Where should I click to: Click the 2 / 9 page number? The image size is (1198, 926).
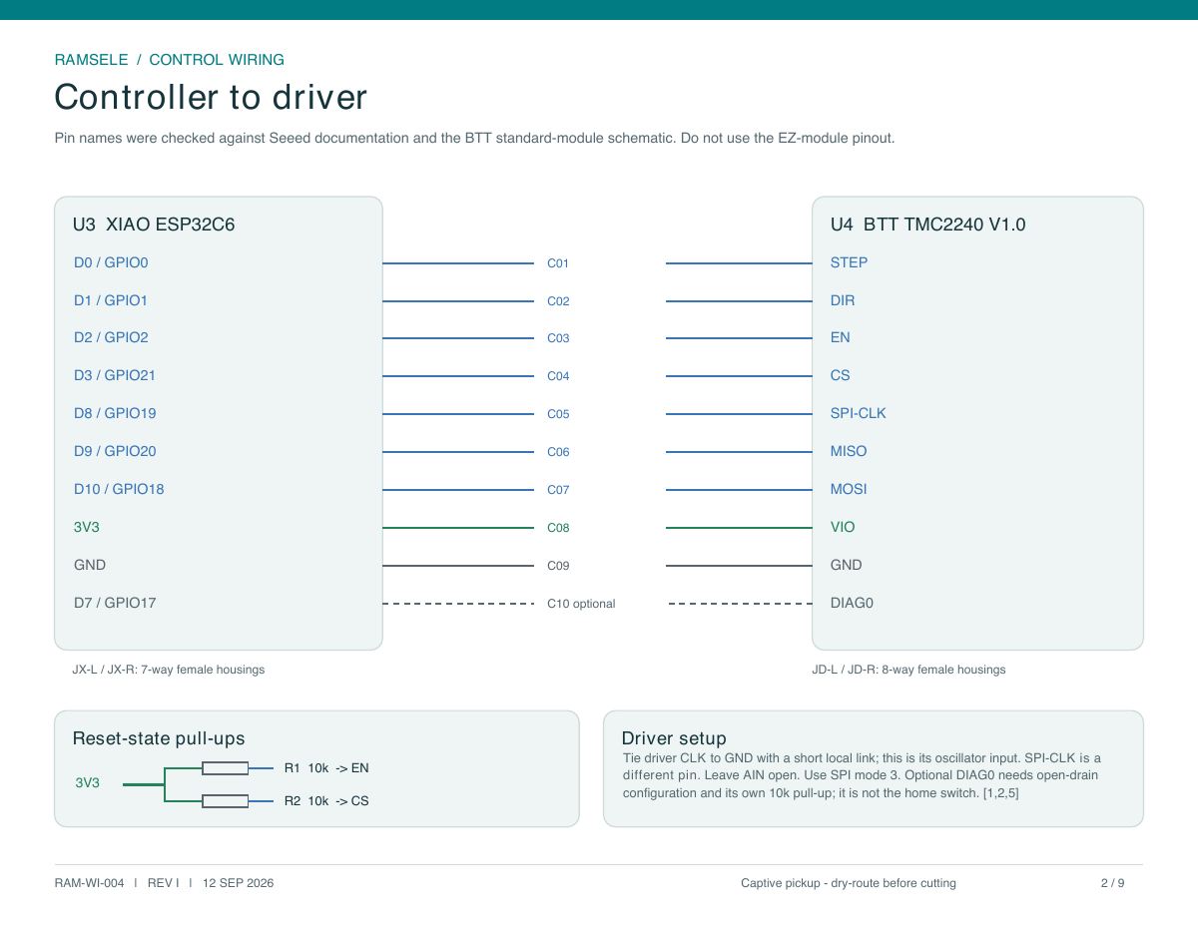coord(1113,883)
